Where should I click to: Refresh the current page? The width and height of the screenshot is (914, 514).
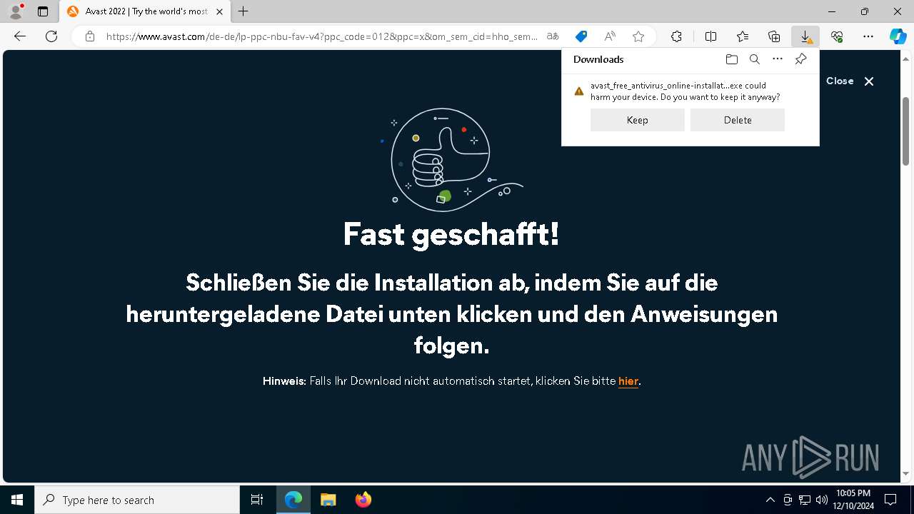pos(51,36)
